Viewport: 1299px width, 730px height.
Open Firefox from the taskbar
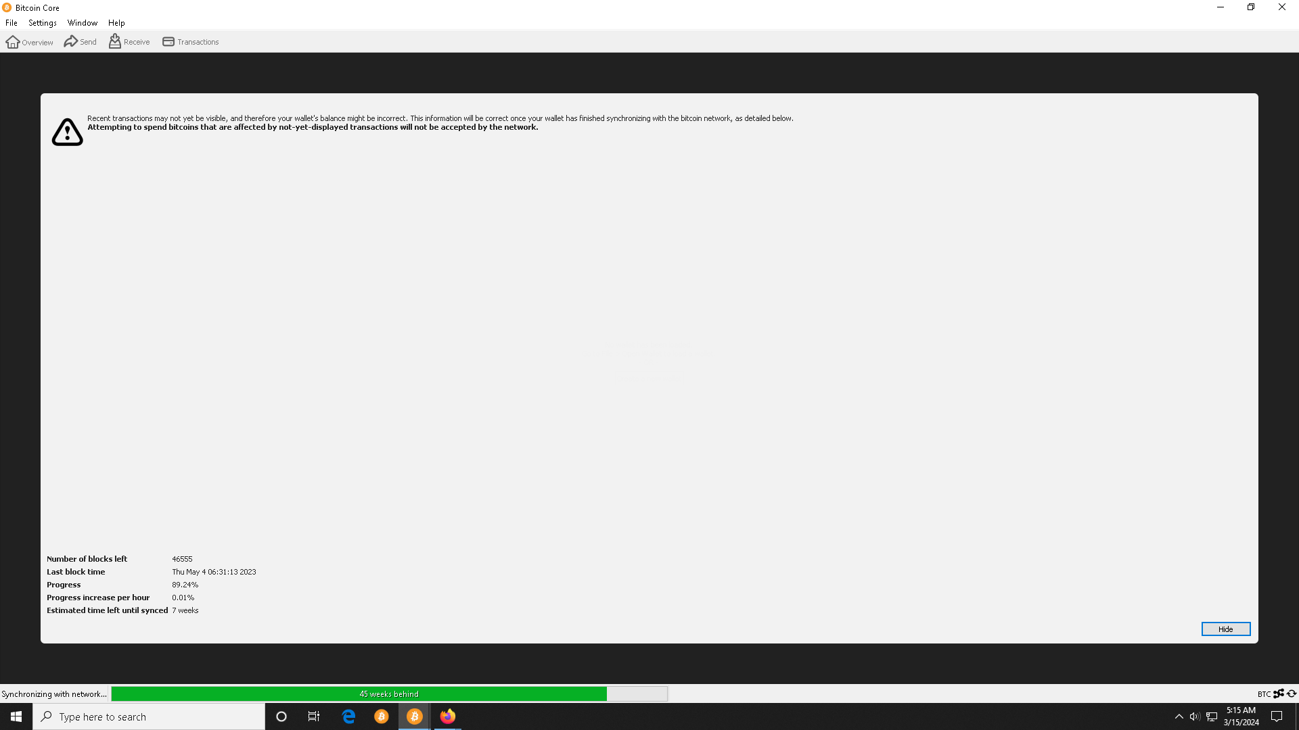tap(448, 716)
